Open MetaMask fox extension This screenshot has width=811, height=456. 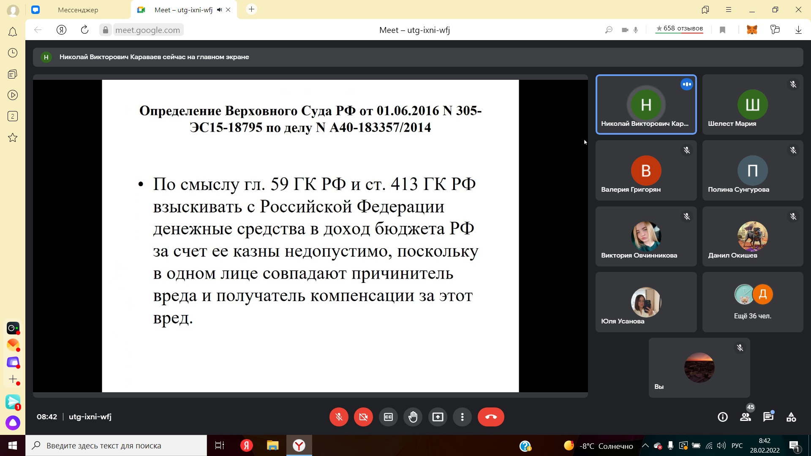pyautogui.click(x=752, y=30)
